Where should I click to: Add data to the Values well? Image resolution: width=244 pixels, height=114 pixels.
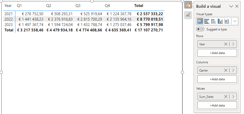[217, 106]
